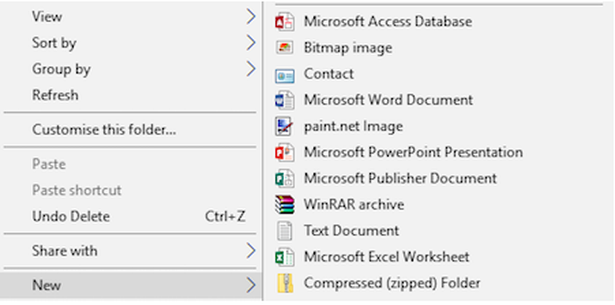Select Customise this folder entry
615x305 pixels.
[x=104, y=130]
